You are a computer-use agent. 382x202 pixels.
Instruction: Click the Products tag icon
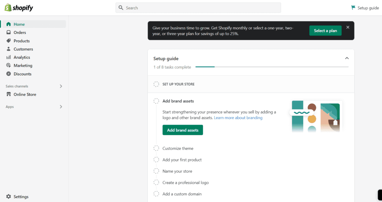(x=9, y=41)
